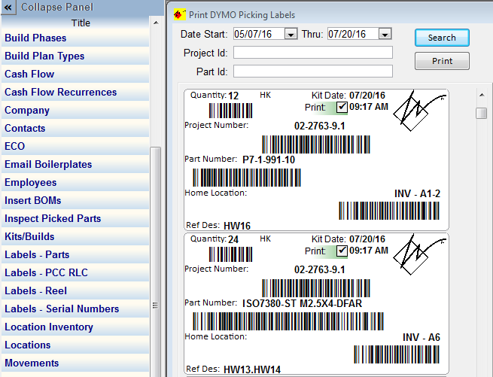Open the Locations item

(75, 345)
